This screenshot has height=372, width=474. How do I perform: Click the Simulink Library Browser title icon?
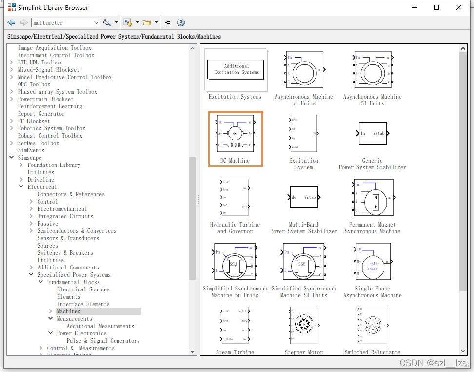(12, 8)
